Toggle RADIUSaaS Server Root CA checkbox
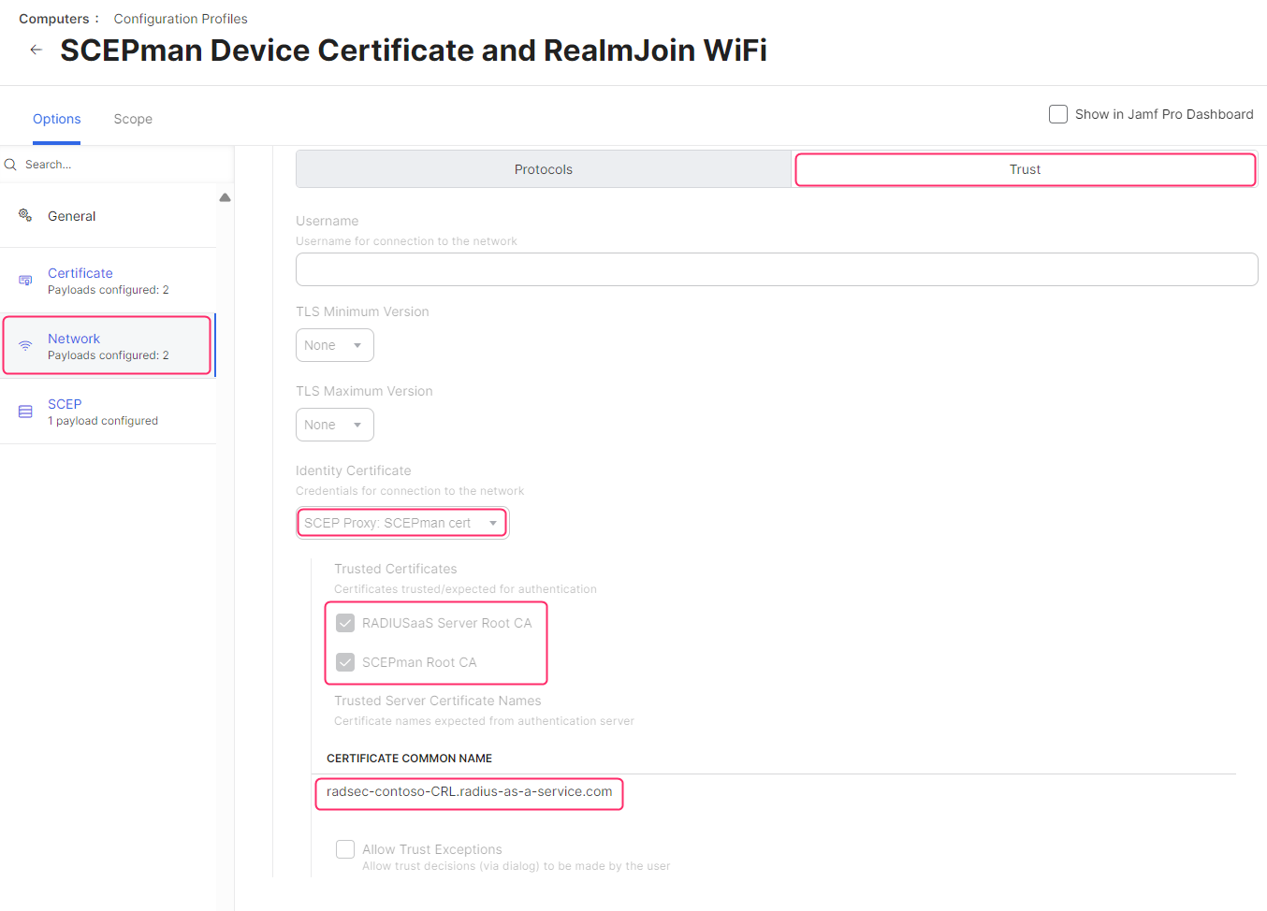This screenshot has height=911, width=1267. click(345, 623)
